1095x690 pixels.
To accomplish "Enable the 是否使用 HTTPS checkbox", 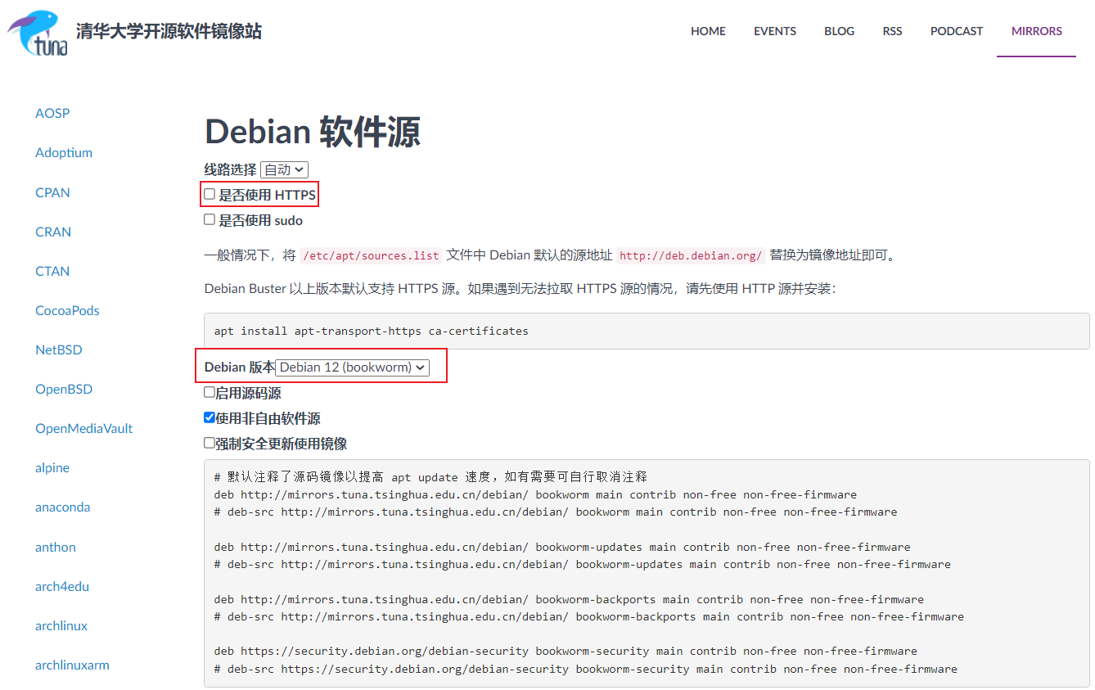I will [210, 194].
